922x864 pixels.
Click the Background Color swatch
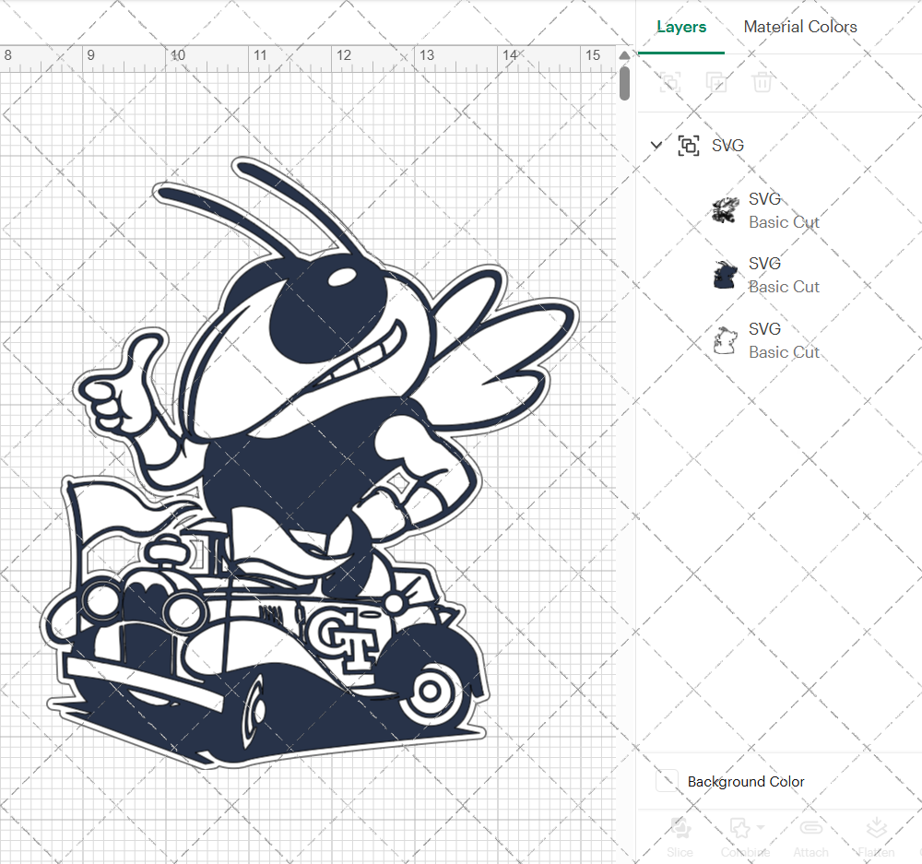click(x=667, y=781)
